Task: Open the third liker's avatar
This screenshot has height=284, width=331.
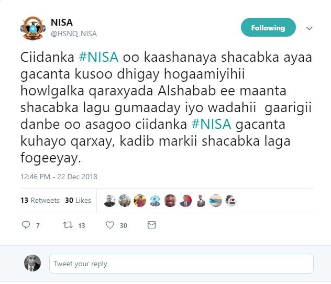Action: tap(140, 200)
